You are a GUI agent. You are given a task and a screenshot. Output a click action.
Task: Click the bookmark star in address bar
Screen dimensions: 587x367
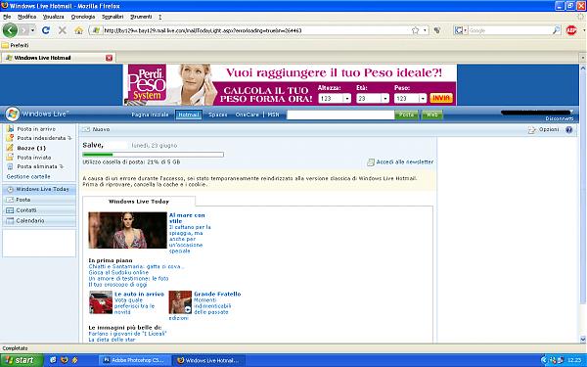coord(415,30)
